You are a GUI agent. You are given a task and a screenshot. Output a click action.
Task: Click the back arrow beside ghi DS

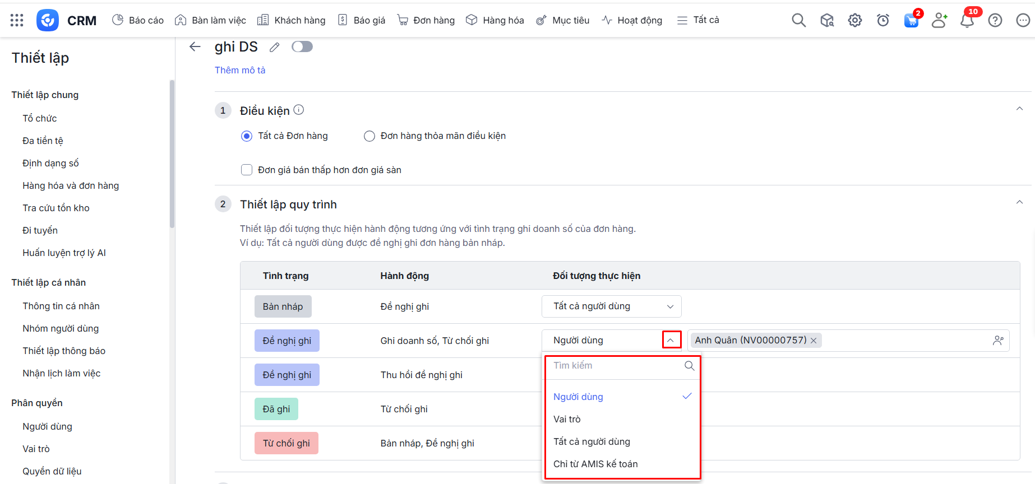pos(195,46)
